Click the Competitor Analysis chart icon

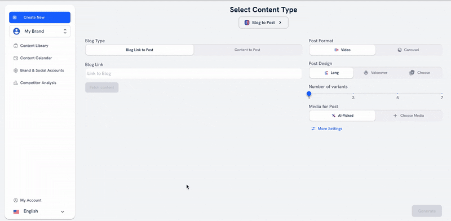[16, 82]
